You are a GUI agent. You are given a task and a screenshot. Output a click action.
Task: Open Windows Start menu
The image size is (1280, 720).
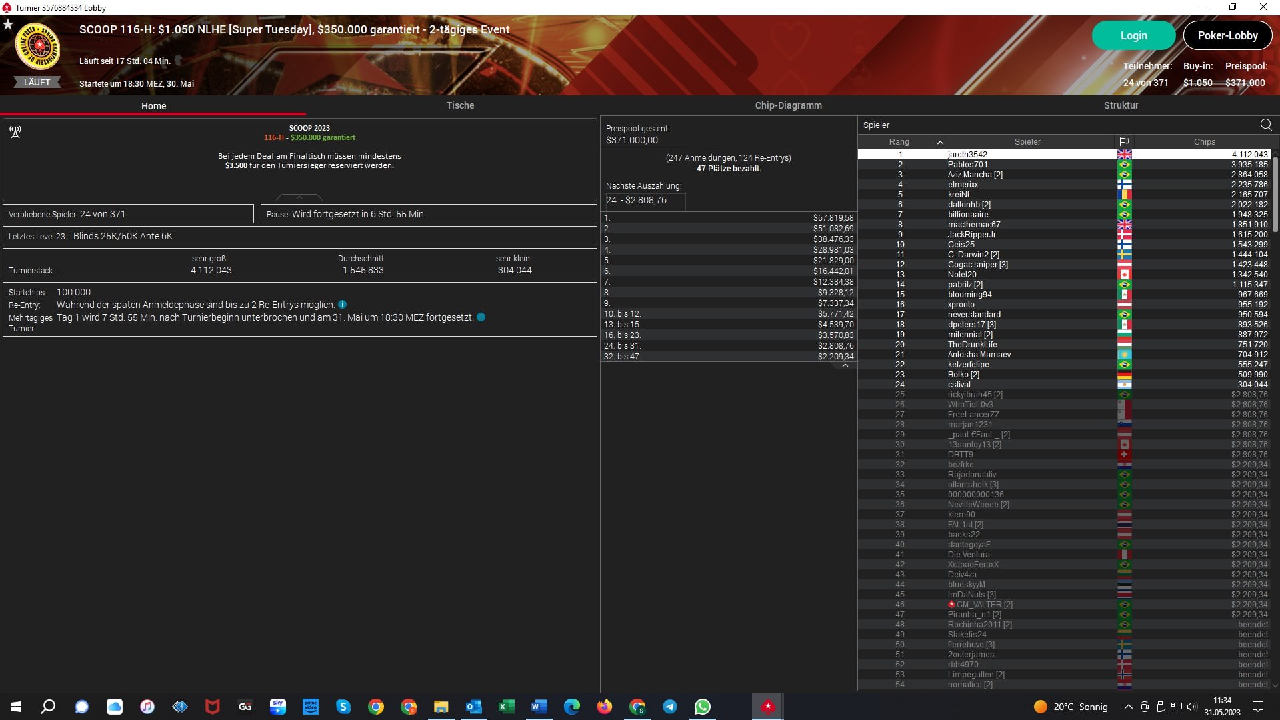click(x=16, y=707)
